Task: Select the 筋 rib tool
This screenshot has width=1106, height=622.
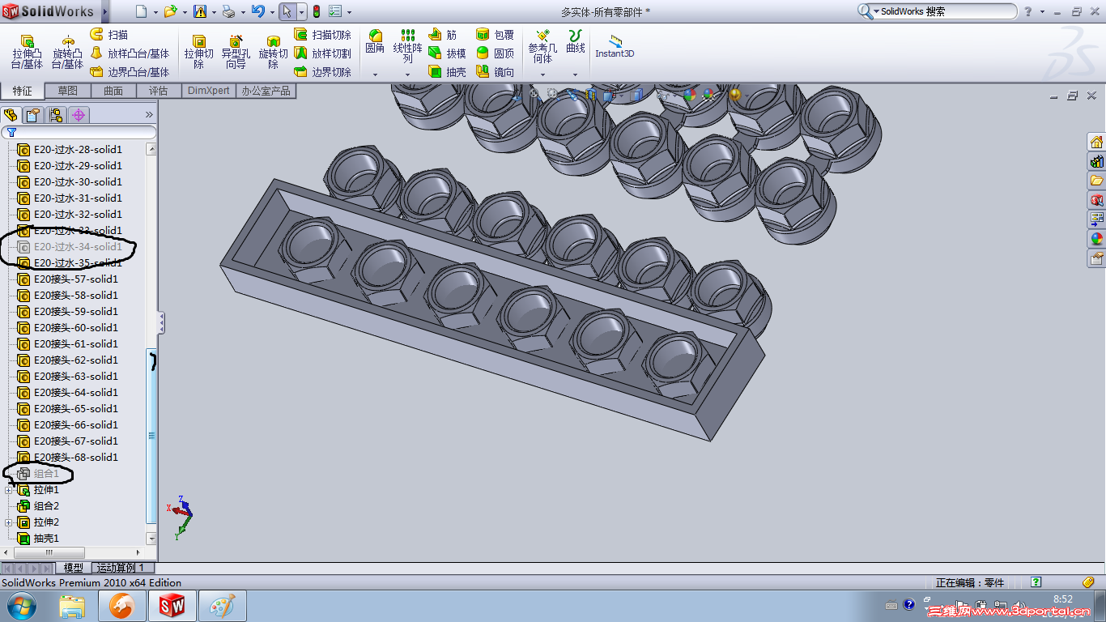Action: pos(442,35)
